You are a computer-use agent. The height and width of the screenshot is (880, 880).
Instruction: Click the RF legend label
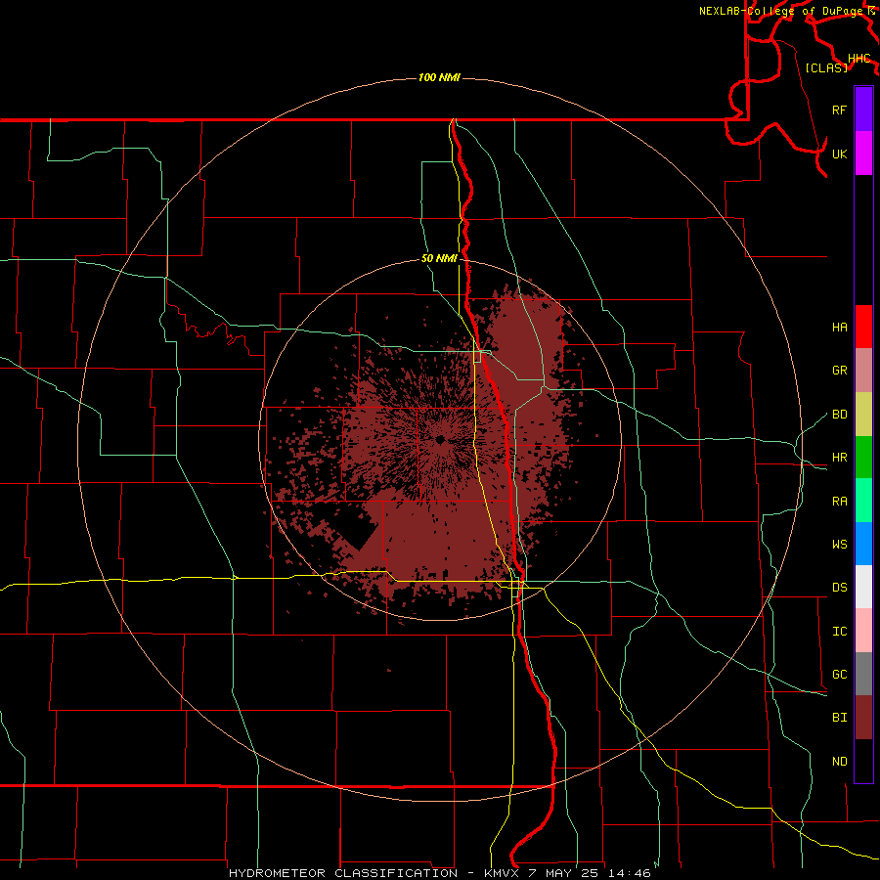tap(839, 110)
